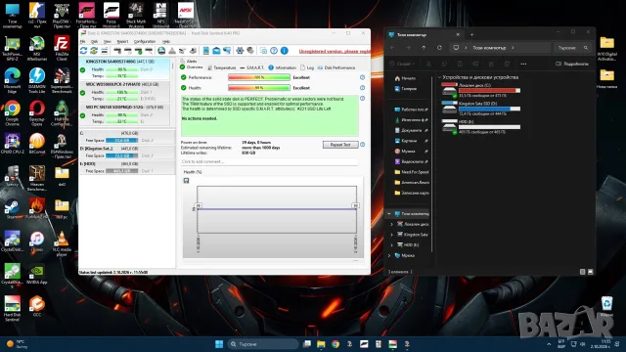
Task: Expand the HDD (E:) node in Explorer tree
Action: click(x=391, y=245)
